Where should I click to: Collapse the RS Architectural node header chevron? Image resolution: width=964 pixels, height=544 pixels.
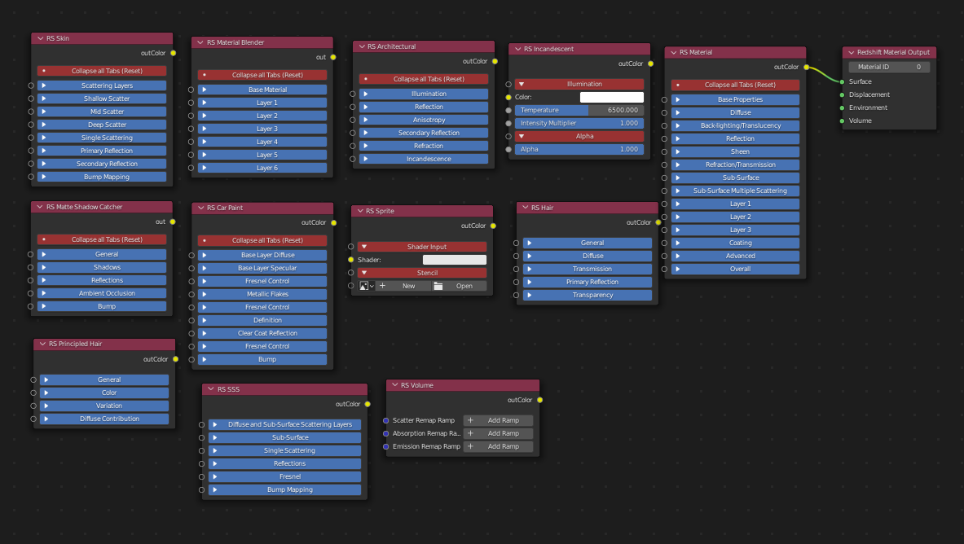(x=362, y=46)
